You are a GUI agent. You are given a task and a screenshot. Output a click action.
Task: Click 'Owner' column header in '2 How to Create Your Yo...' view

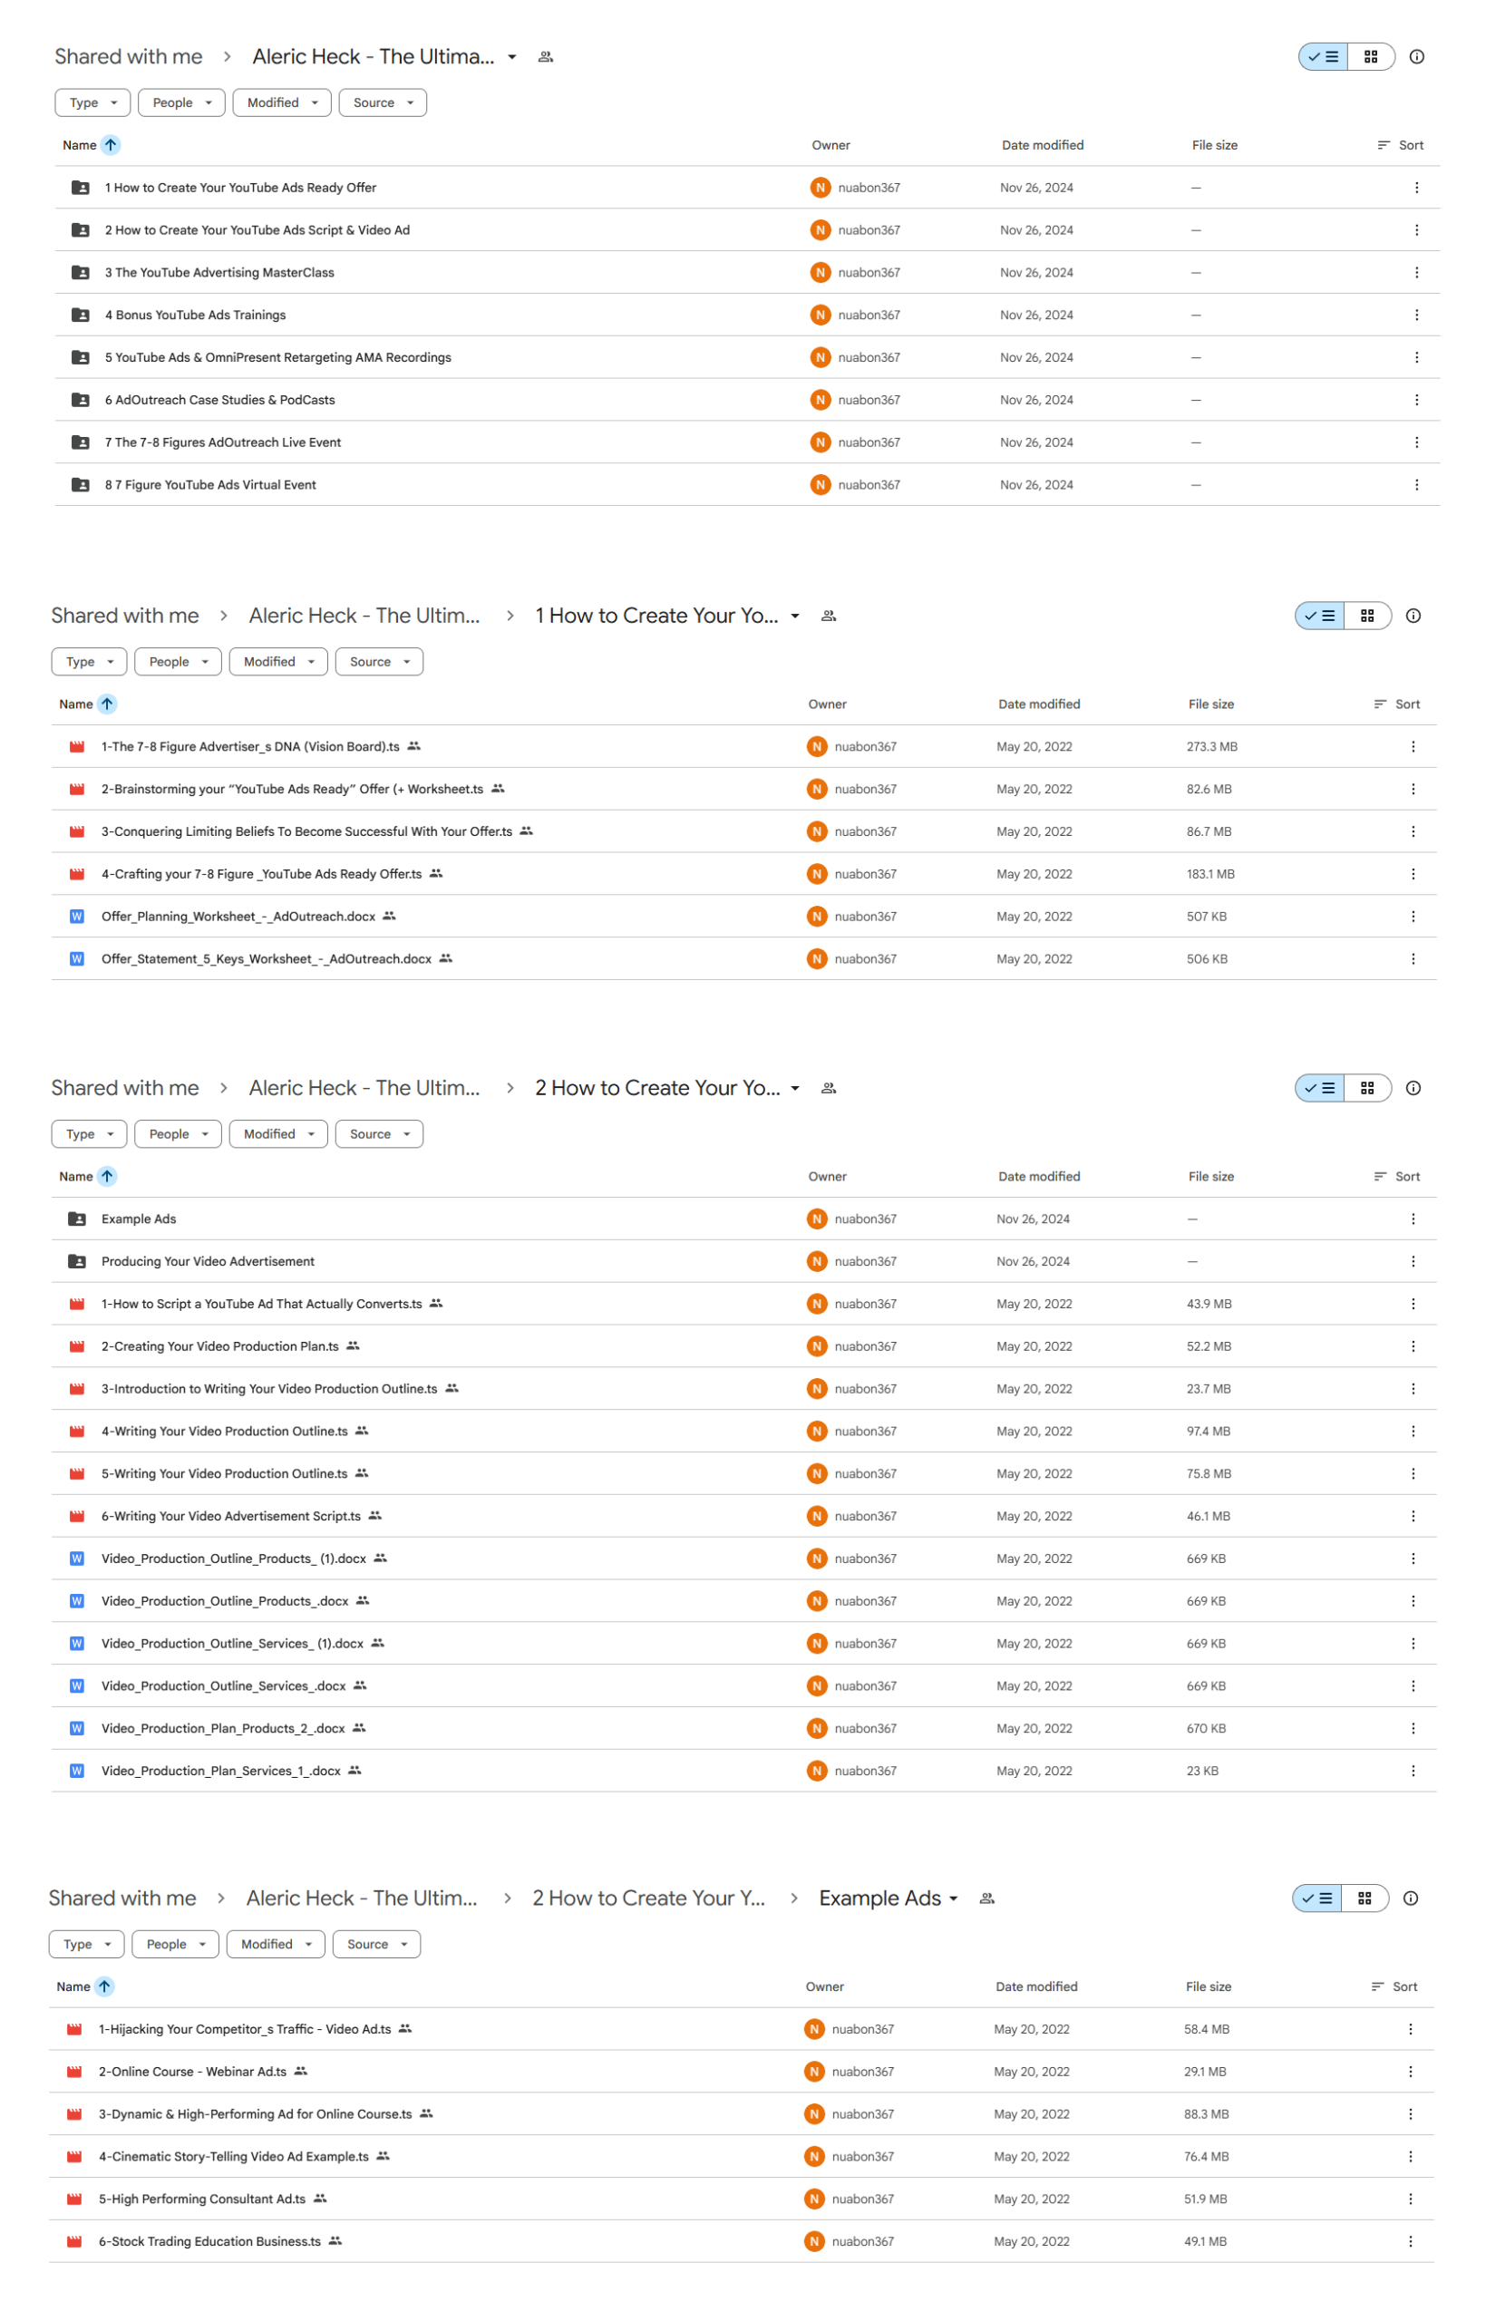tap(827, 1176)
